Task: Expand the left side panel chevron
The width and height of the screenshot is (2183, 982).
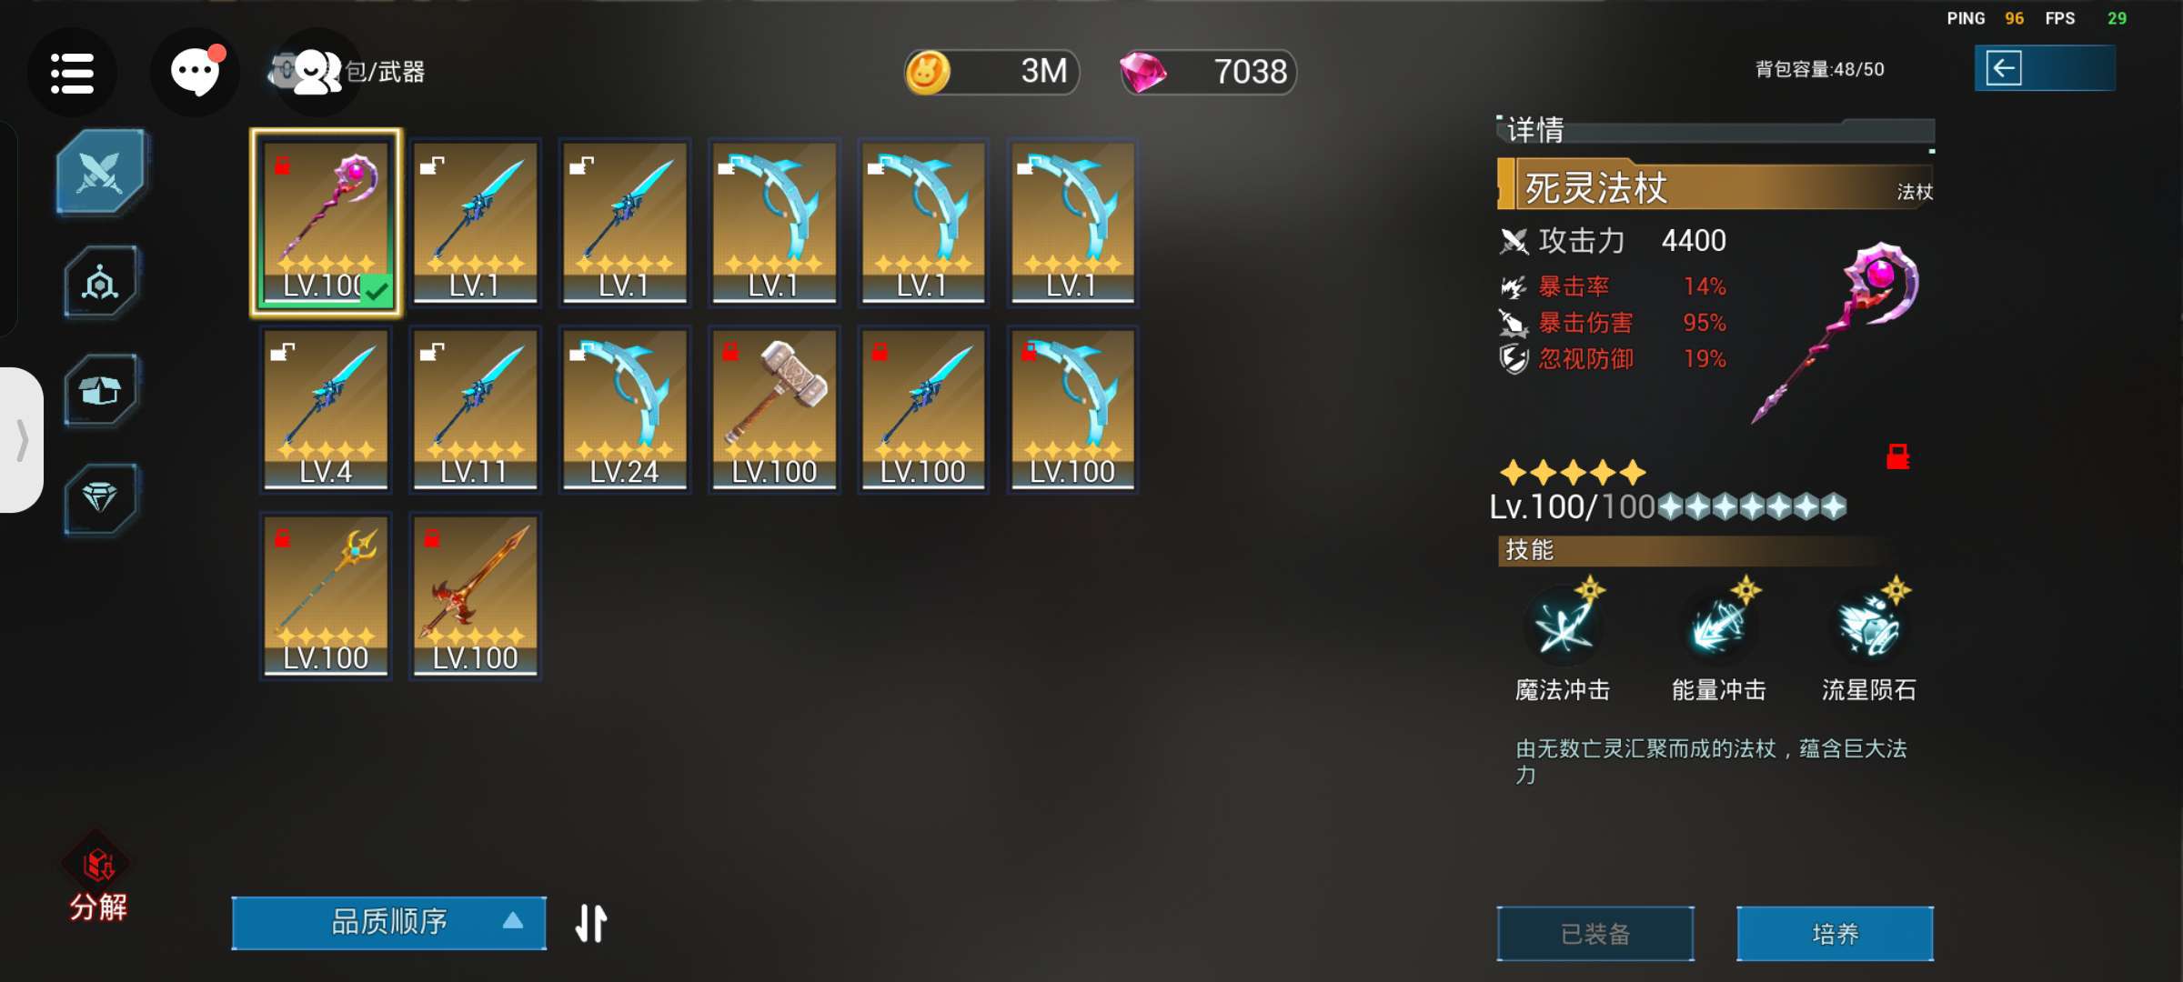Action: (x=22, y=440)
